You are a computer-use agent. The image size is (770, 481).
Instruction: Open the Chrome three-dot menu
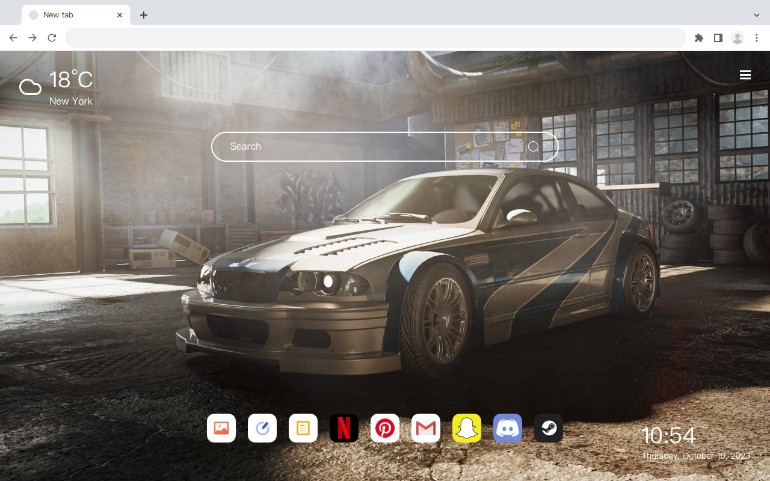point(757,38)
